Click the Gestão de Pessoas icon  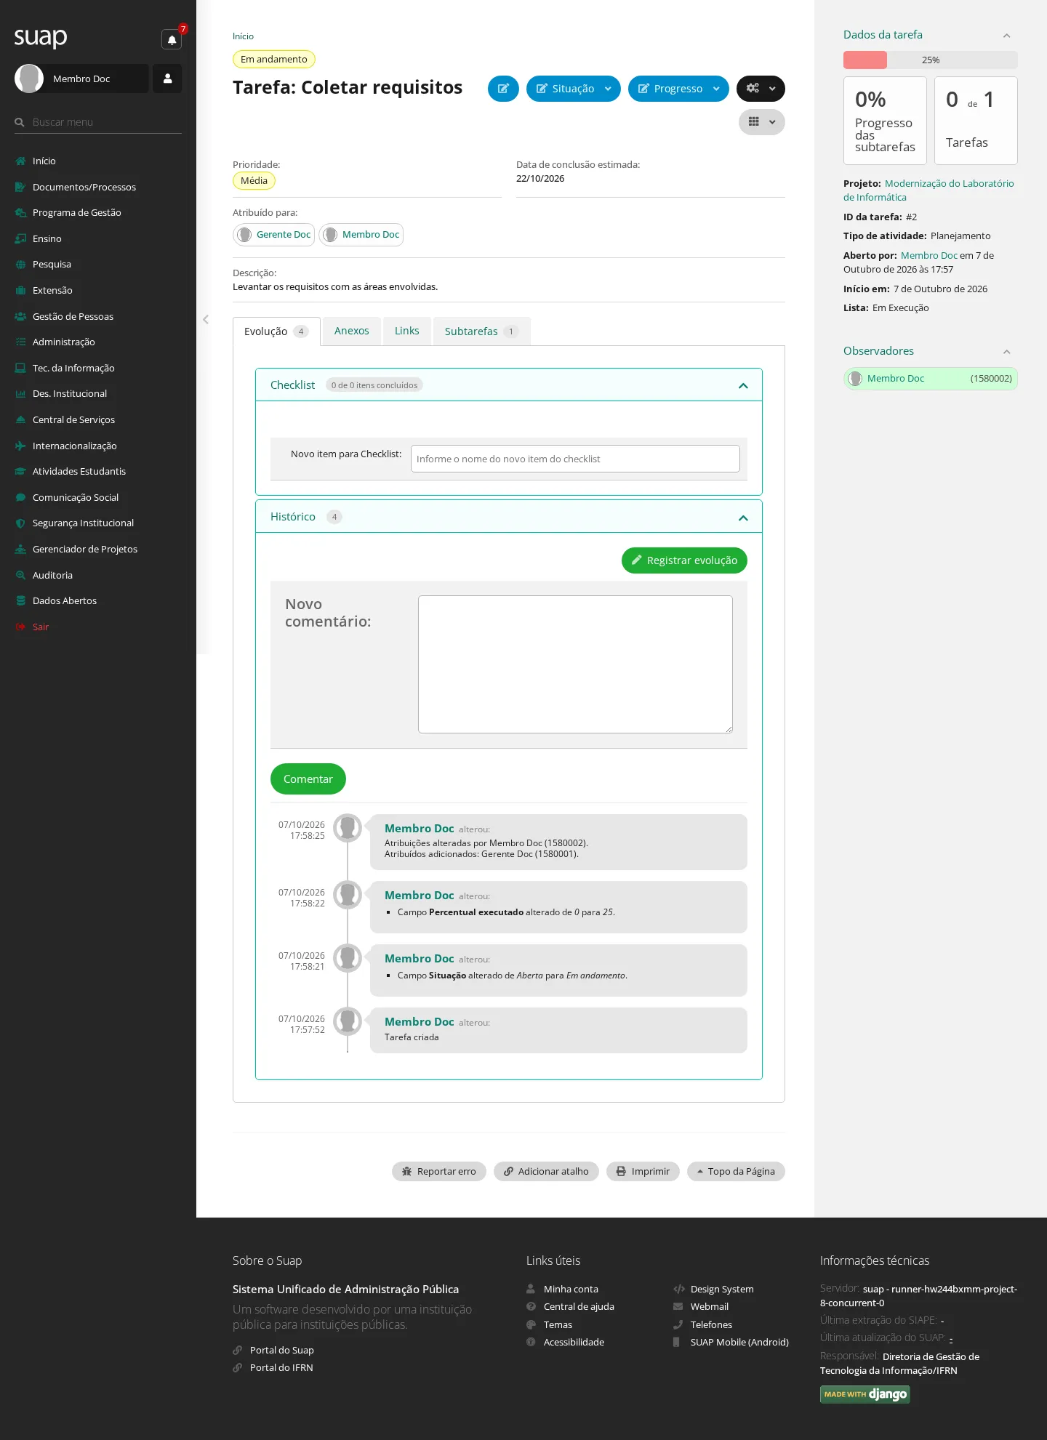pyautogui.click(x=20, y=317)
